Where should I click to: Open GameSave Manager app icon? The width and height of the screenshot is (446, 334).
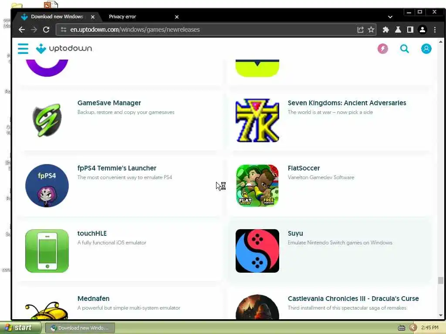pos(47,120)
